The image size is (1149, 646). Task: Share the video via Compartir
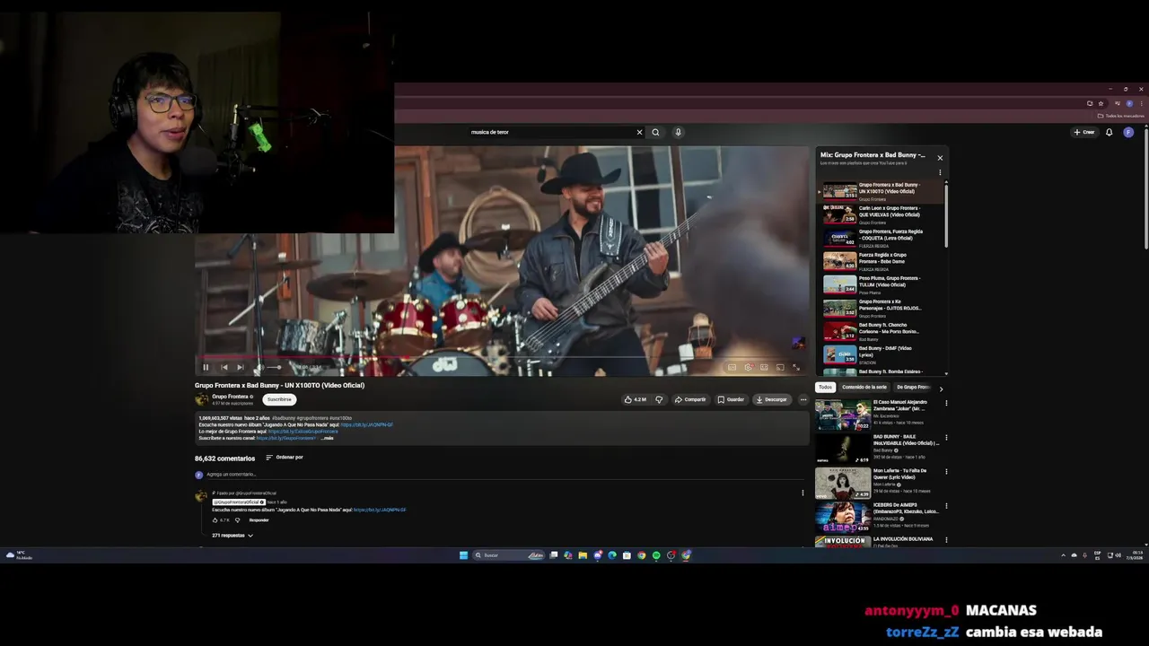[x=690, y=399]
